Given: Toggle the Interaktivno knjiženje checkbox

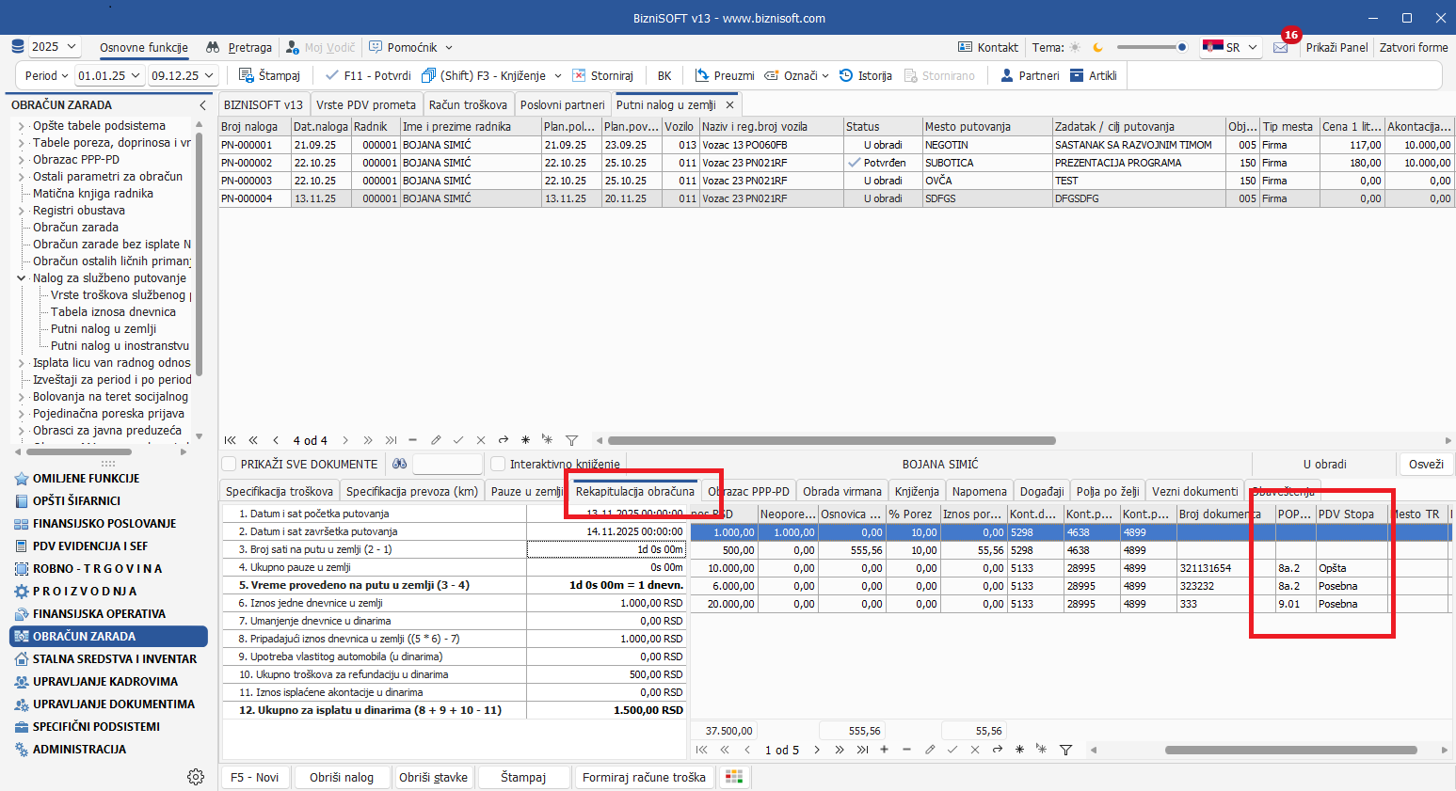Looking at the screenshot, I should click(x=498, y=464).
